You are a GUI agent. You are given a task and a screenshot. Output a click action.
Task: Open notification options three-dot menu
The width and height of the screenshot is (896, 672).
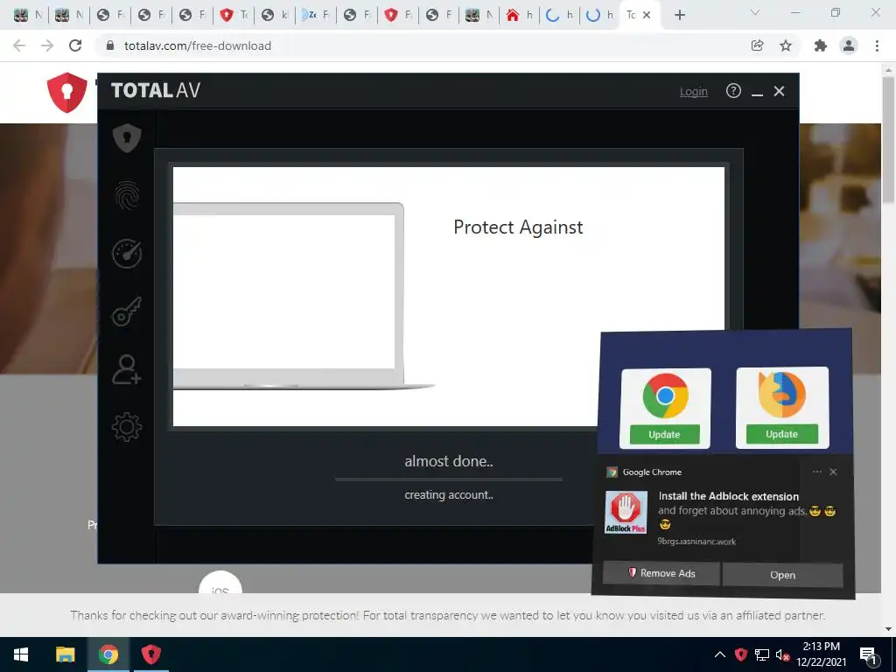click(817, 472)
